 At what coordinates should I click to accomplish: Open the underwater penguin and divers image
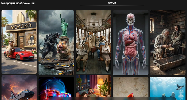pyautogui.click(x=168, y=88)
